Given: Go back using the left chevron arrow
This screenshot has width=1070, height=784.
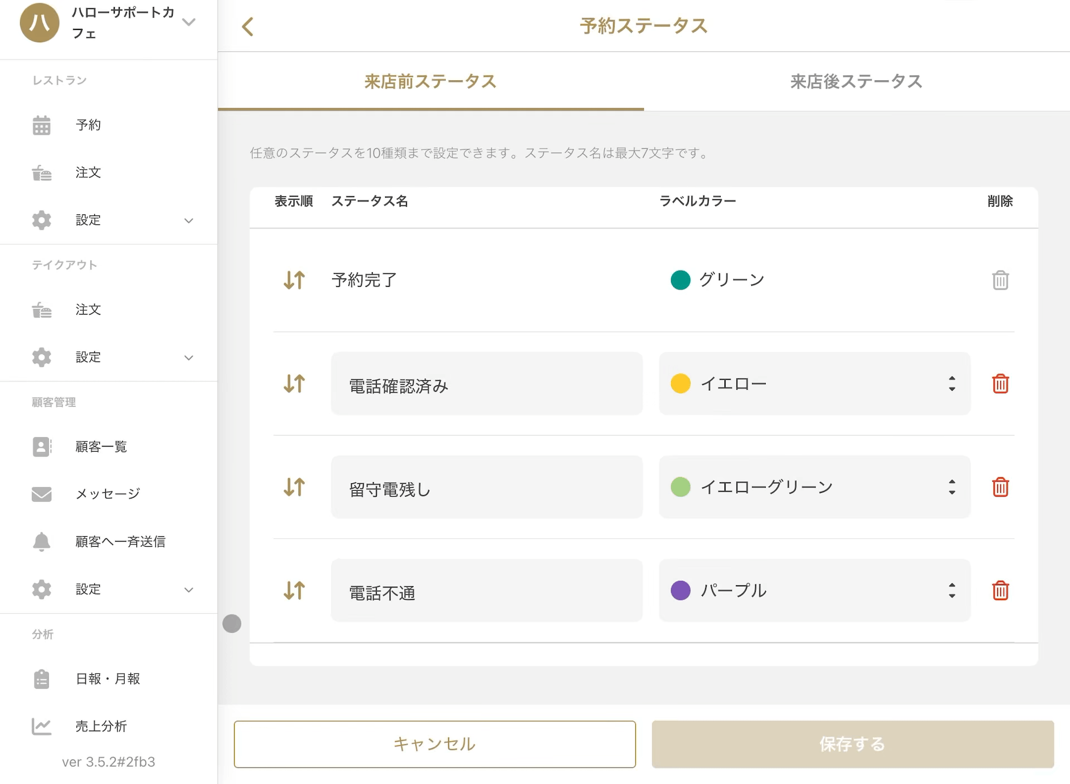Looking at the screenshot, I should coord(248,26).
